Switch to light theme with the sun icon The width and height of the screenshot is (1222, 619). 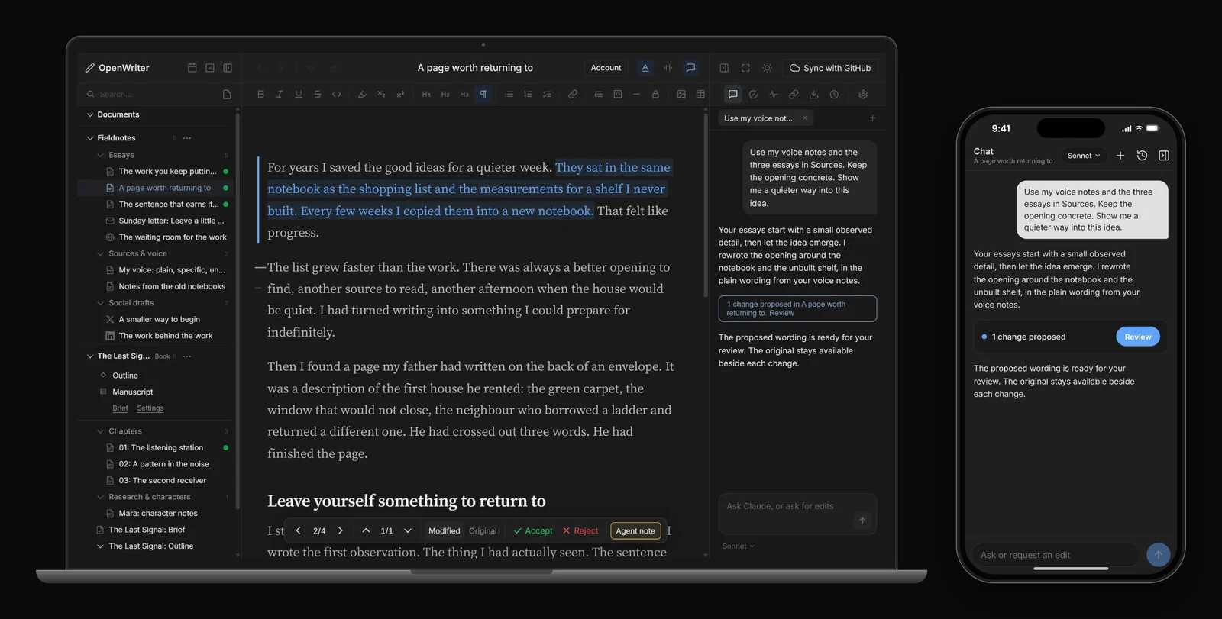[767, 68]
